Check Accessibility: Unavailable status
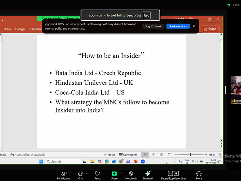 (x=28, y=155)
